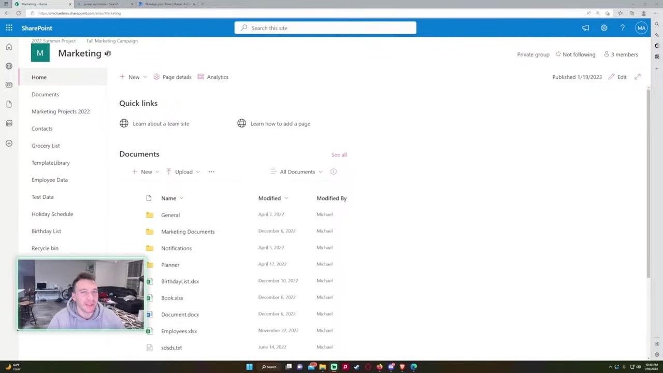Click the General folder icon

[150, 215]
